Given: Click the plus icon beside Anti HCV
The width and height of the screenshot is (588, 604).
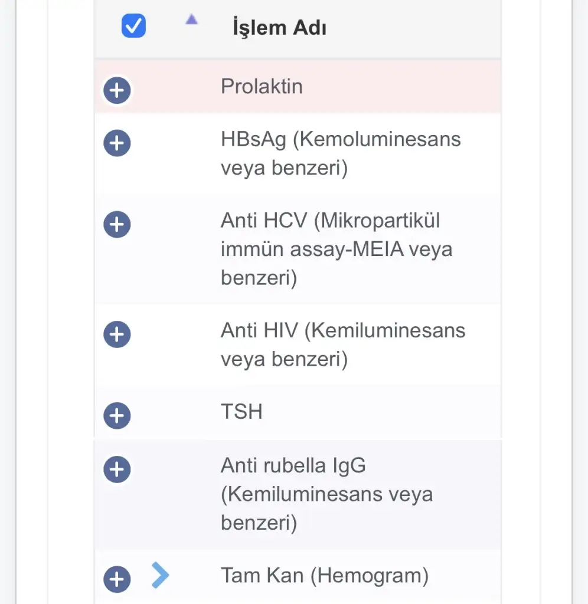Looking at the screenshot, I should click(117, 225).
